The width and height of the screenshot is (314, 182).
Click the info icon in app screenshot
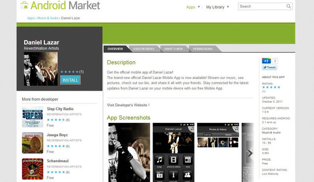point(173,175)
